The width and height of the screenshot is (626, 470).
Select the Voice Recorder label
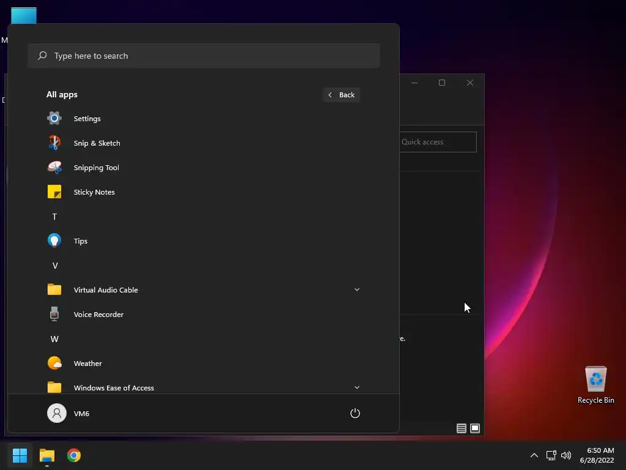[x=98, y=315]
